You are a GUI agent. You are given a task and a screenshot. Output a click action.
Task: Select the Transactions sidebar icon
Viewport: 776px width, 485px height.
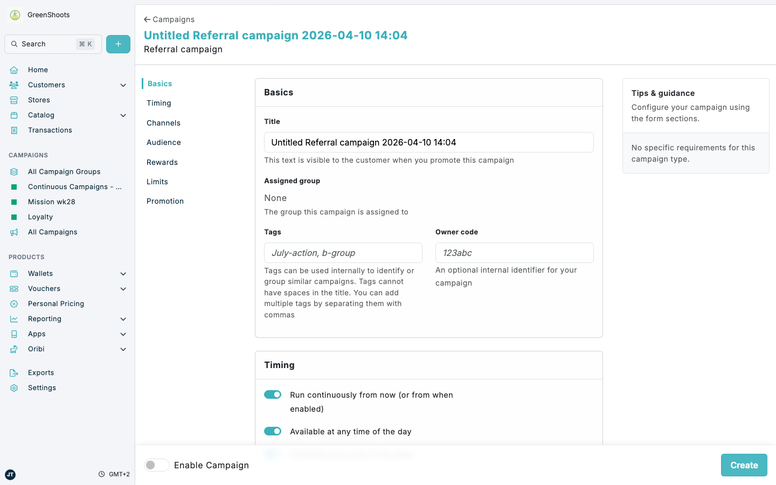tap(14, 130)
